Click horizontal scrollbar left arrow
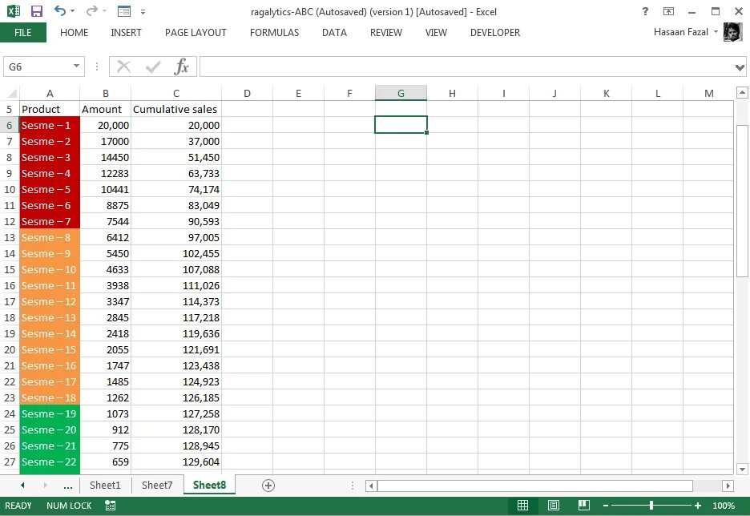 click(371, 486)
